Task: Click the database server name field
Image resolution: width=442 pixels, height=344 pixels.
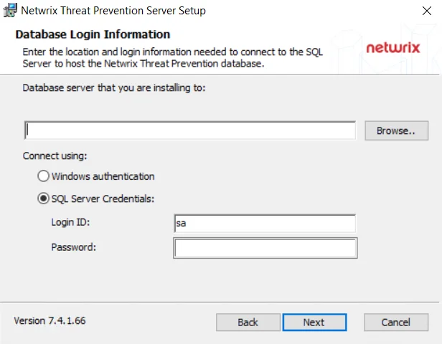Action: pyautogui.click(x=190, y=130)
